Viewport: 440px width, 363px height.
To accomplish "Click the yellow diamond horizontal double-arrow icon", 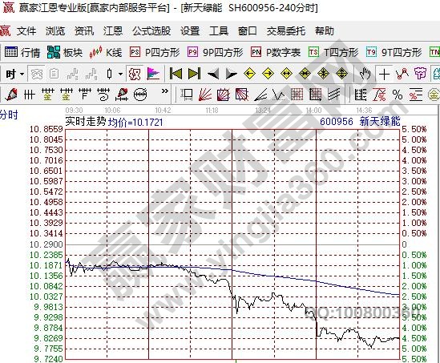I will point(286,74).
